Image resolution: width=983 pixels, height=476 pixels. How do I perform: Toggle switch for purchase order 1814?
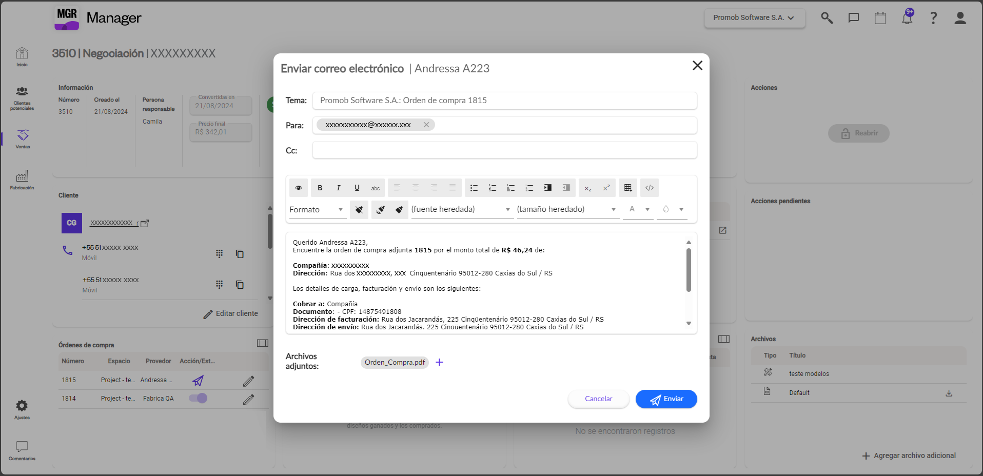[198, 398]
